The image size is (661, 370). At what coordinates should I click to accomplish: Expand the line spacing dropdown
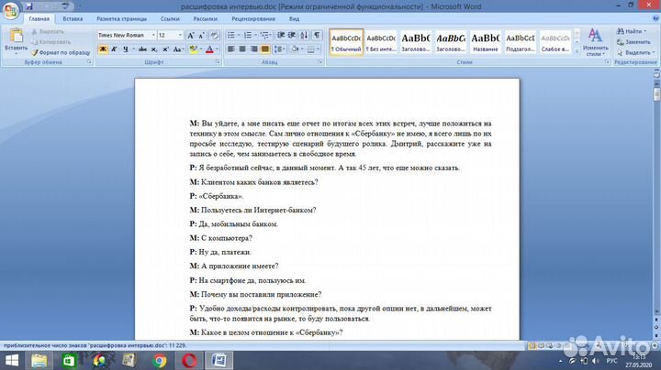285,49
